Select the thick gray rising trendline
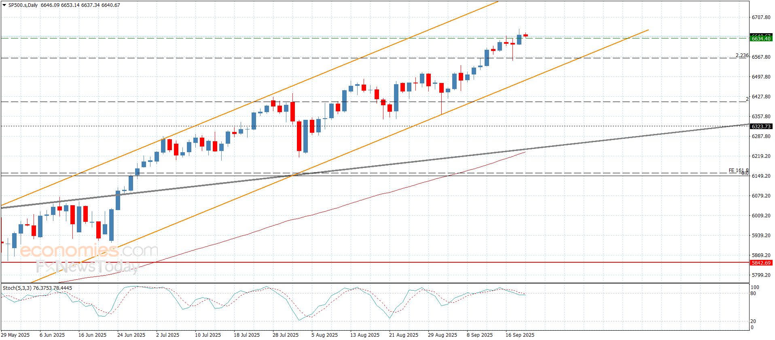The height and width of the screenshot is (340, 775). [x=375, y=166]
